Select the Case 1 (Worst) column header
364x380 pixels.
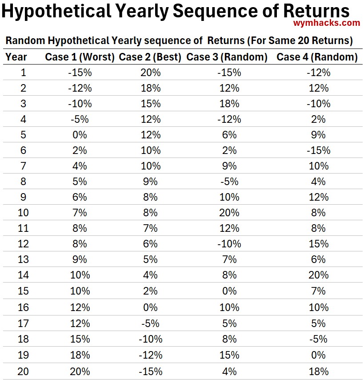80,57
